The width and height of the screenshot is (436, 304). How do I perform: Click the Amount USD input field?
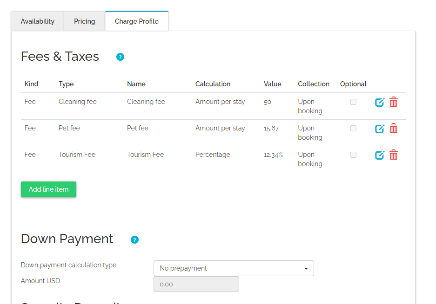[x=196, y=284]
